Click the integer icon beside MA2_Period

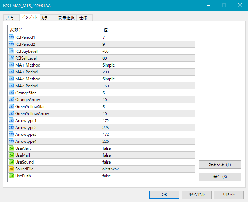(11, 86)
